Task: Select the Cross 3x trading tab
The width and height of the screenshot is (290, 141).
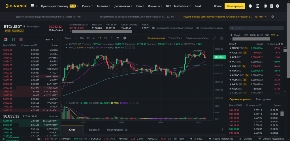Action: 95,129
